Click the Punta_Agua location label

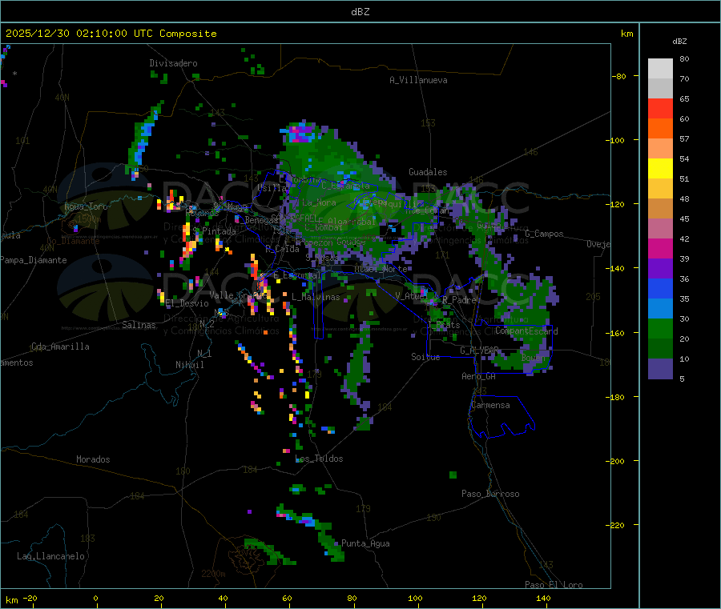(x=365, y=543)
